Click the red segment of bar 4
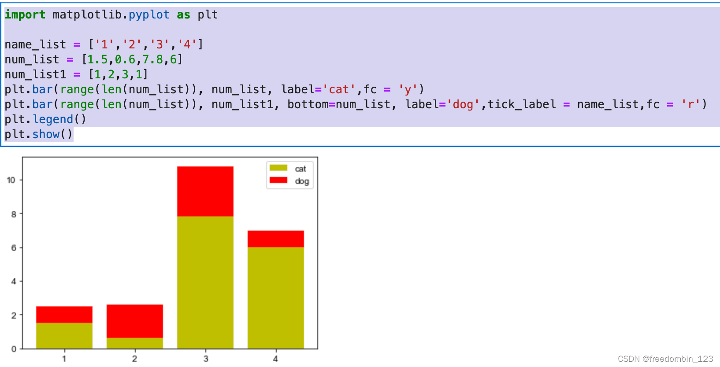 coord(276,239)
